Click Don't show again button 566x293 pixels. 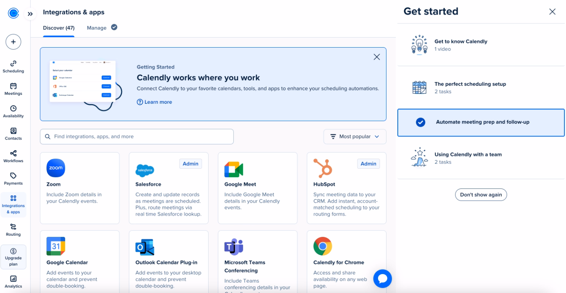coord(481,195)
